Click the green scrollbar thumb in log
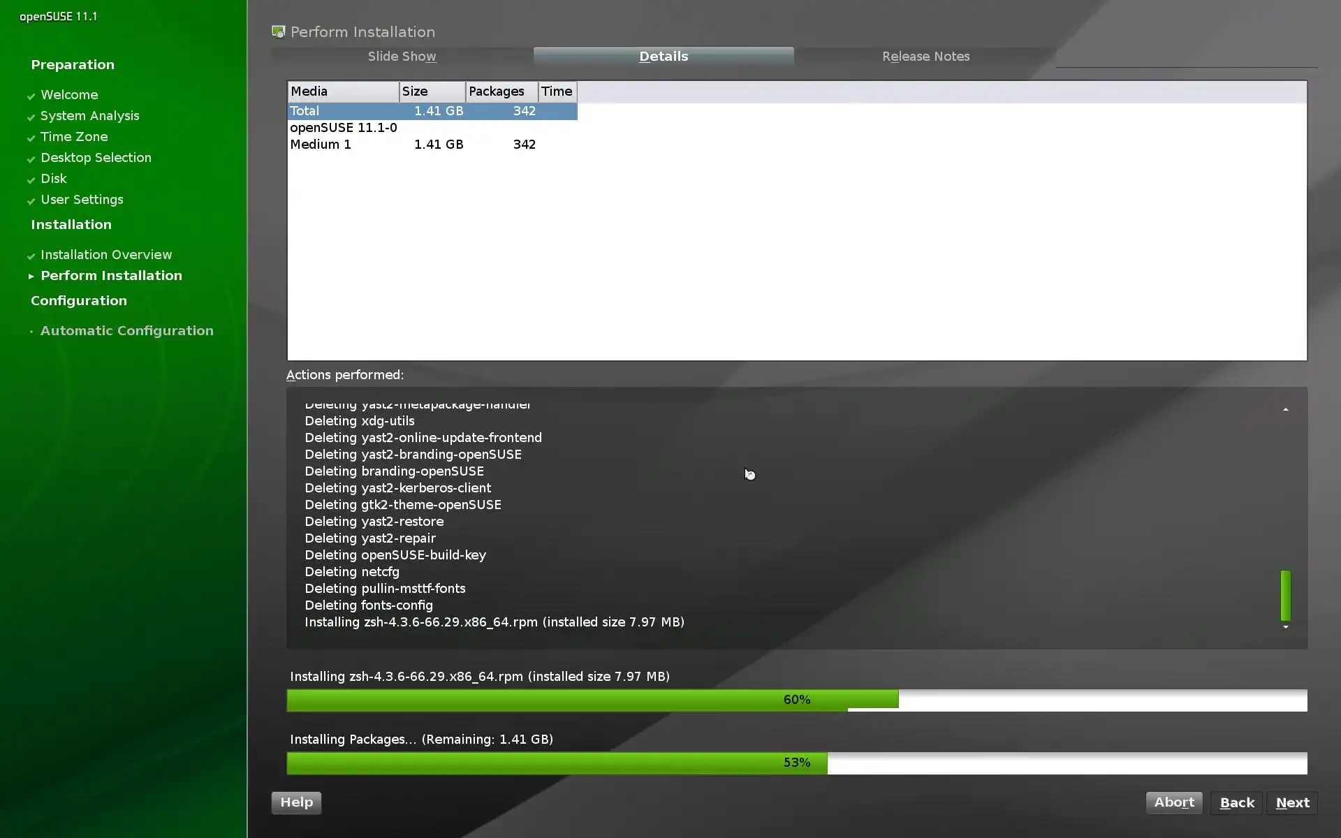Image resolution: width=1341 pixels, height=838 pixels. tap(1285, 596)
